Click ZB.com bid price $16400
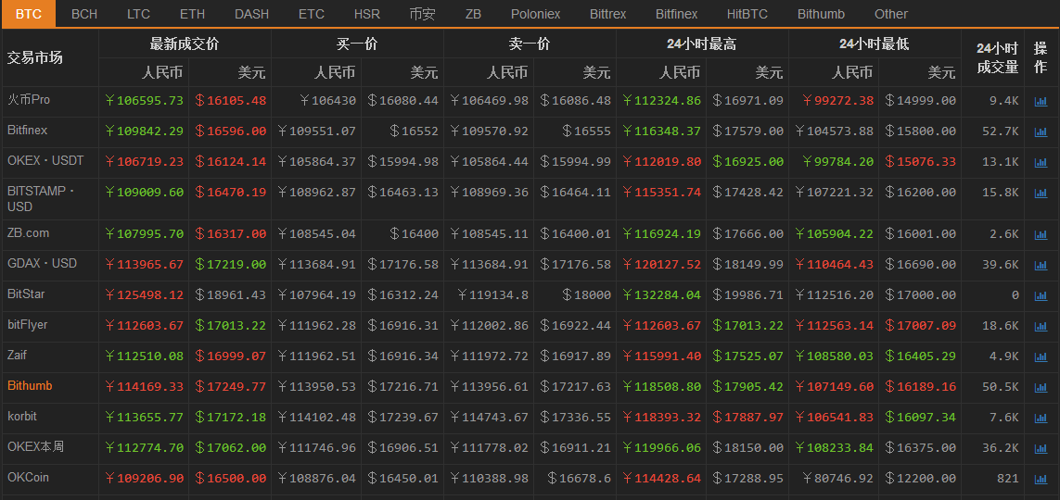 [414, 234]
